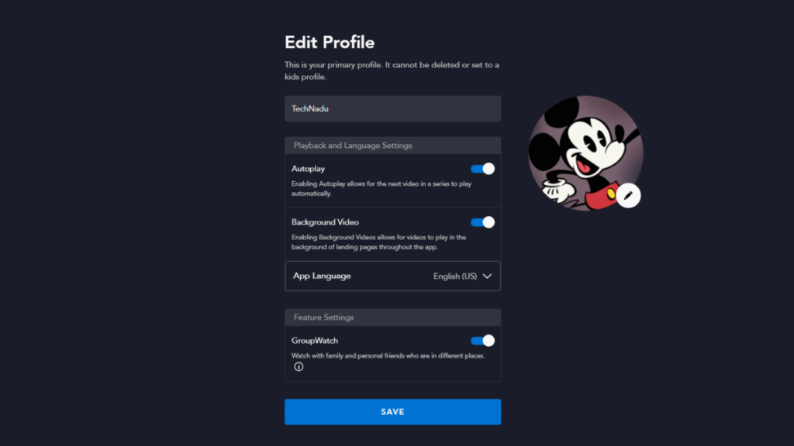Click the Autoplay setting label
Viewport: 794px width, 446px height.
tap(308, 169)
